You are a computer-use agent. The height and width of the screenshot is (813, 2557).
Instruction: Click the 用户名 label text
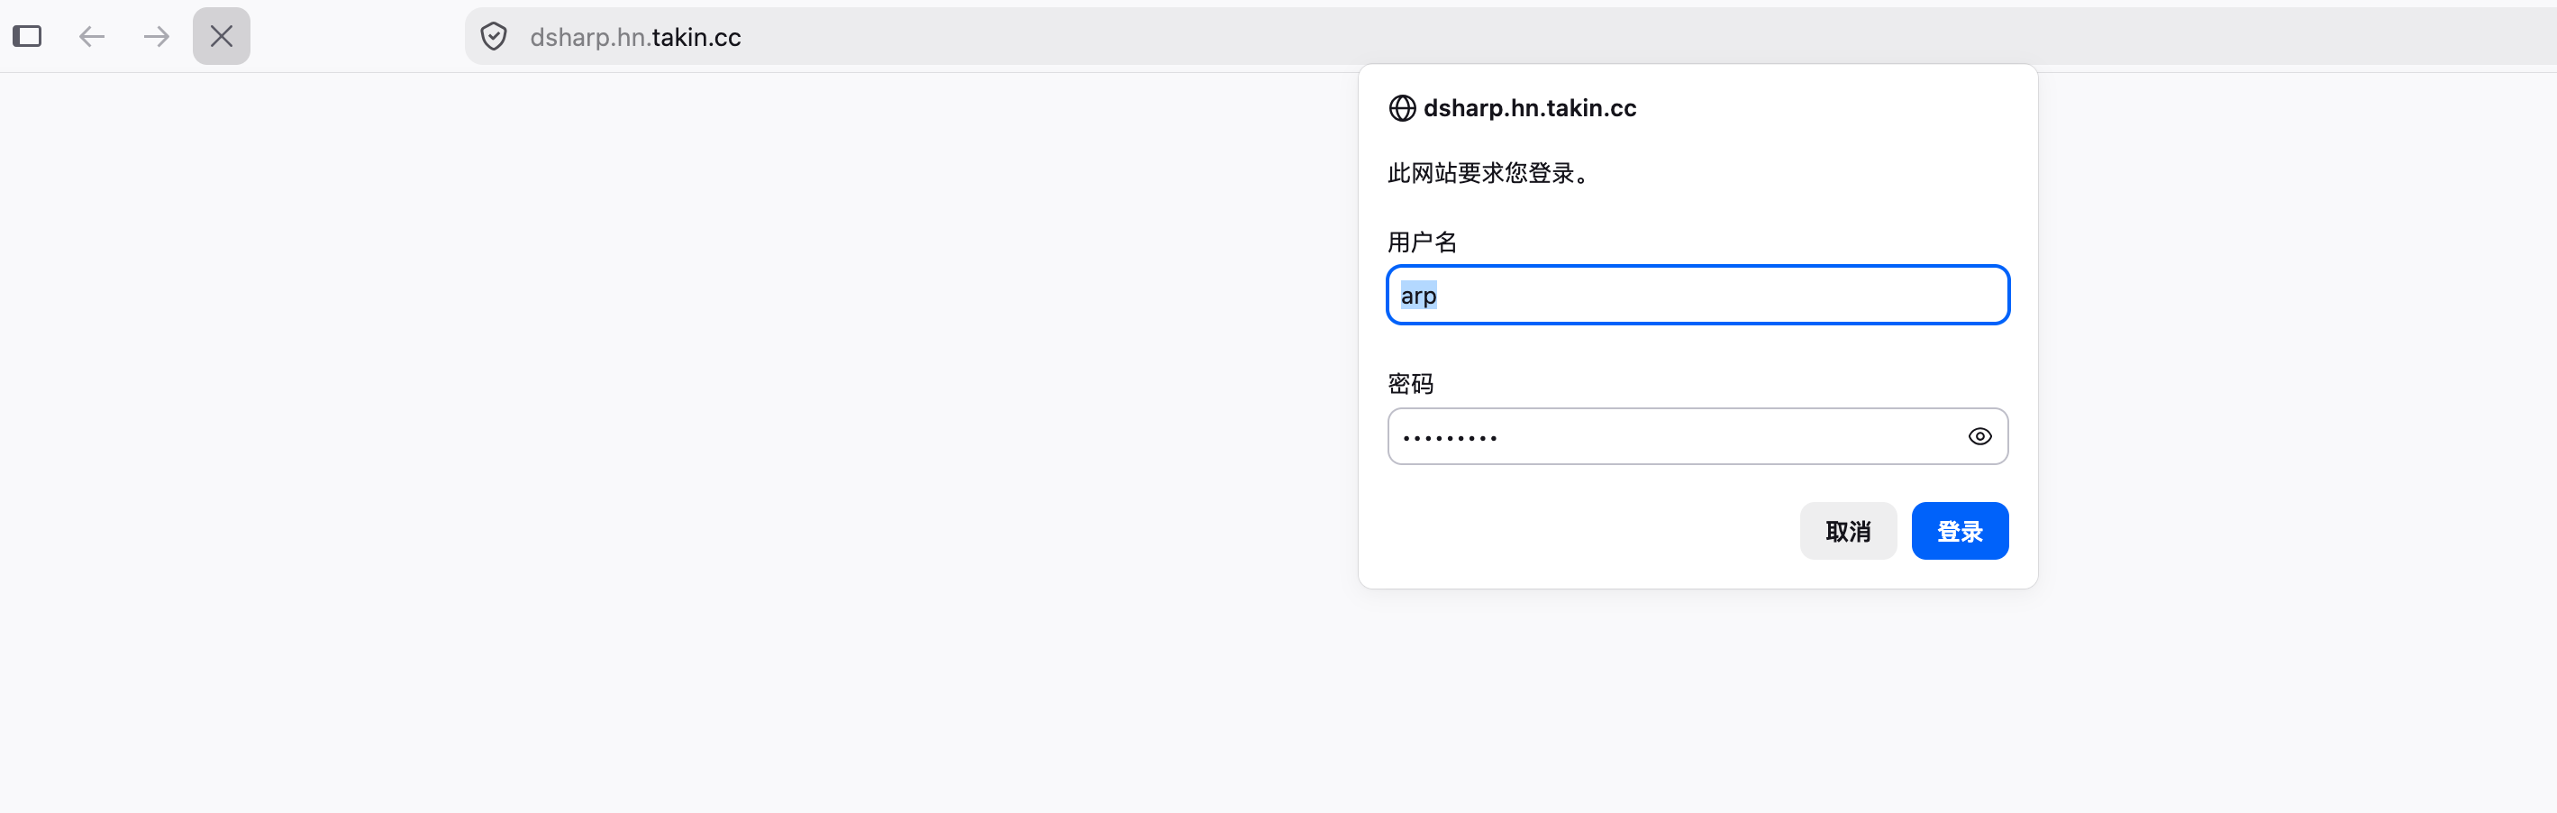click(1422, 242)
